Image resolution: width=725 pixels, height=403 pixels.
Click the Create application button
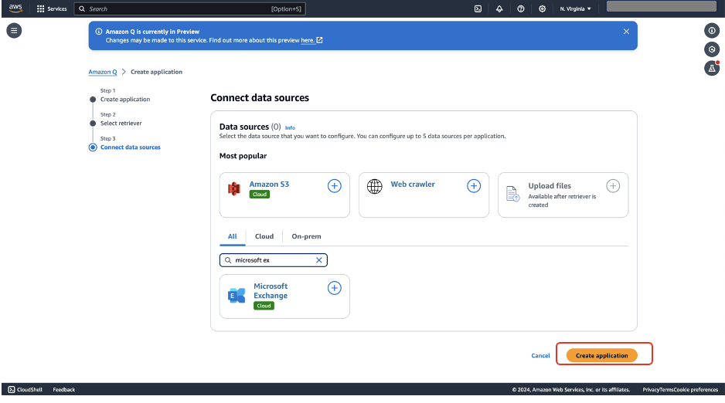click(601, 355)
